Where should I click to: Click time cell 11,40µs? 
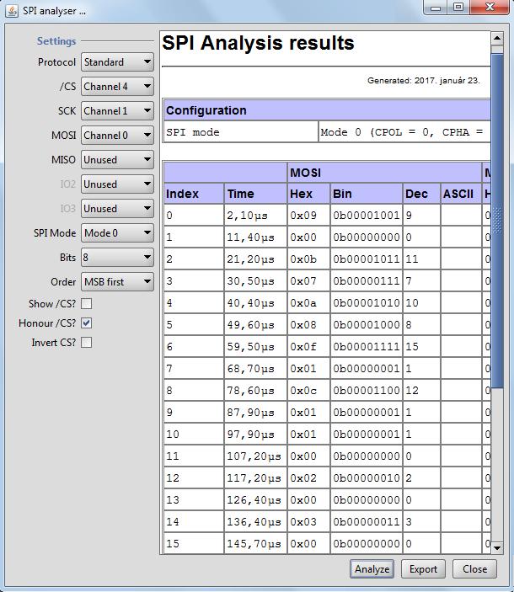tap(255, 237)
